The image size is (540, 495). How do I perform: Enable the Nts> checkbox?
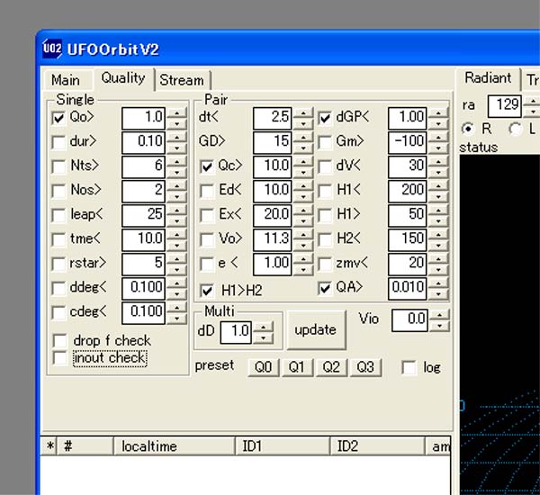(58, 166)
